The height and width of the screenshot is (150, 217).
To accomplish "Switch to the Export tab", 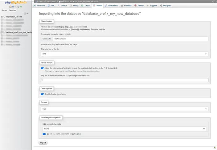I will point(86,6).
